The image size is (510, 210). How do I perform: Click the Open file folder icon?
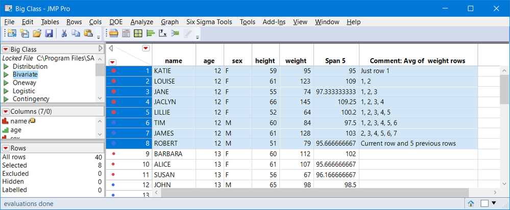[37, 34]
